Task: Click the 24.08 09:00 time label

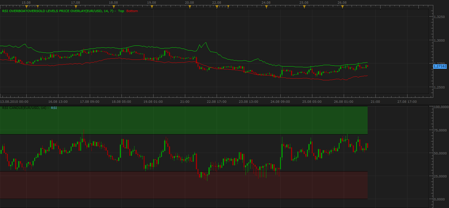Action: (x=280, y=102)
